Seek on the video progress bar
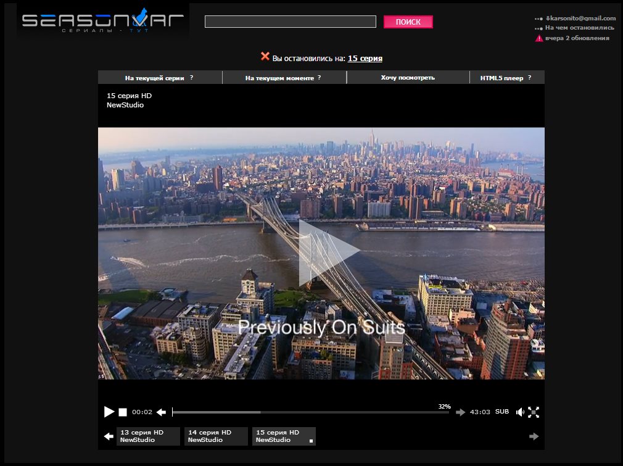Screen dimensions: 623x466 click(x=311, y=412)
